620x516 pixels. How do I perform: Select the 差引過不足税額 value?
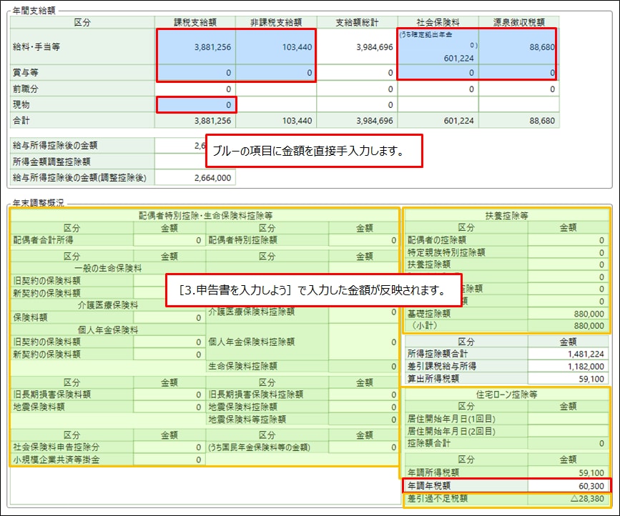coord(569,498)
